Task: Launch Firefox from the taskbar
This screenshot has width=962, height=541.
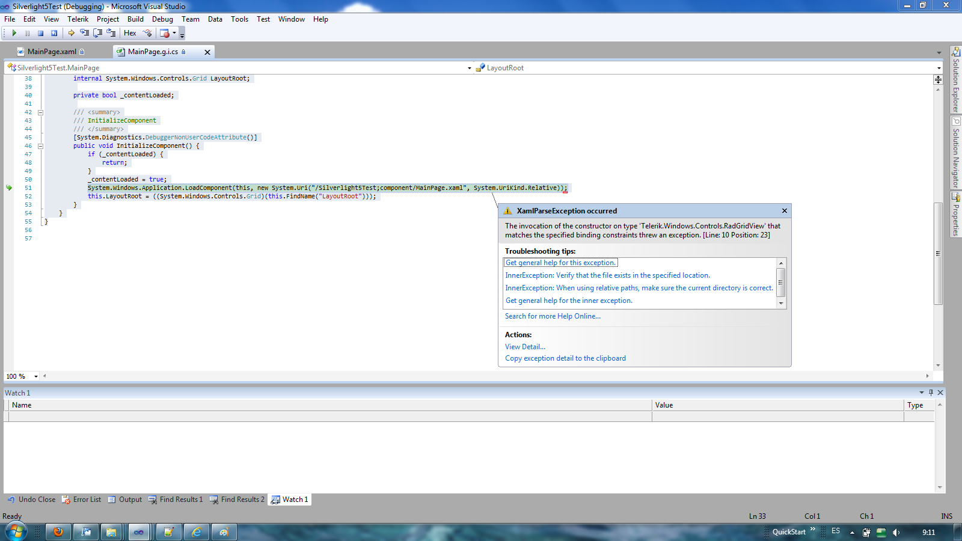Action: (58, 532)
